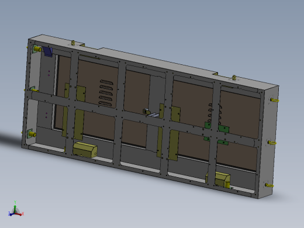Select the left brass fitting on the top surface

click(x=73, y=43)
